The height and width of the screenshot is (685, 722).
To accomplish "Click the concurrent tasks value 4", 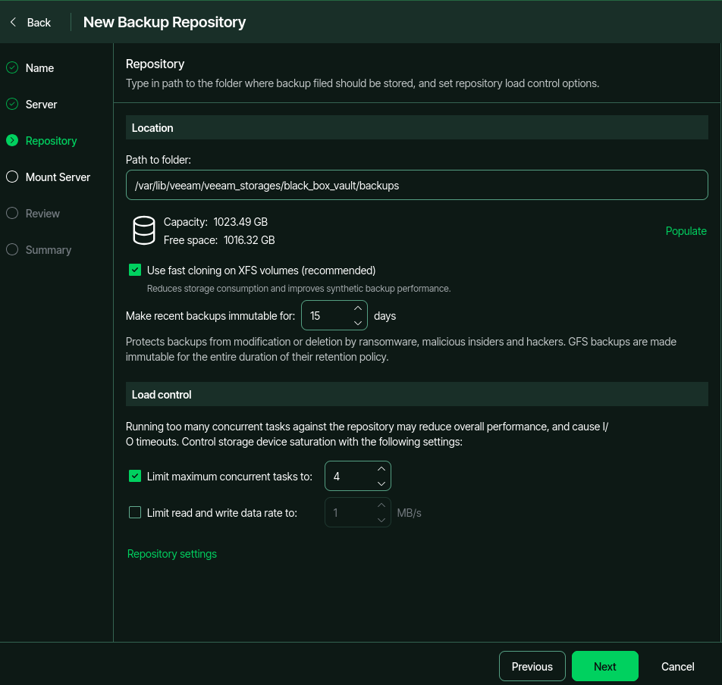I will click(x=337, y=476).
